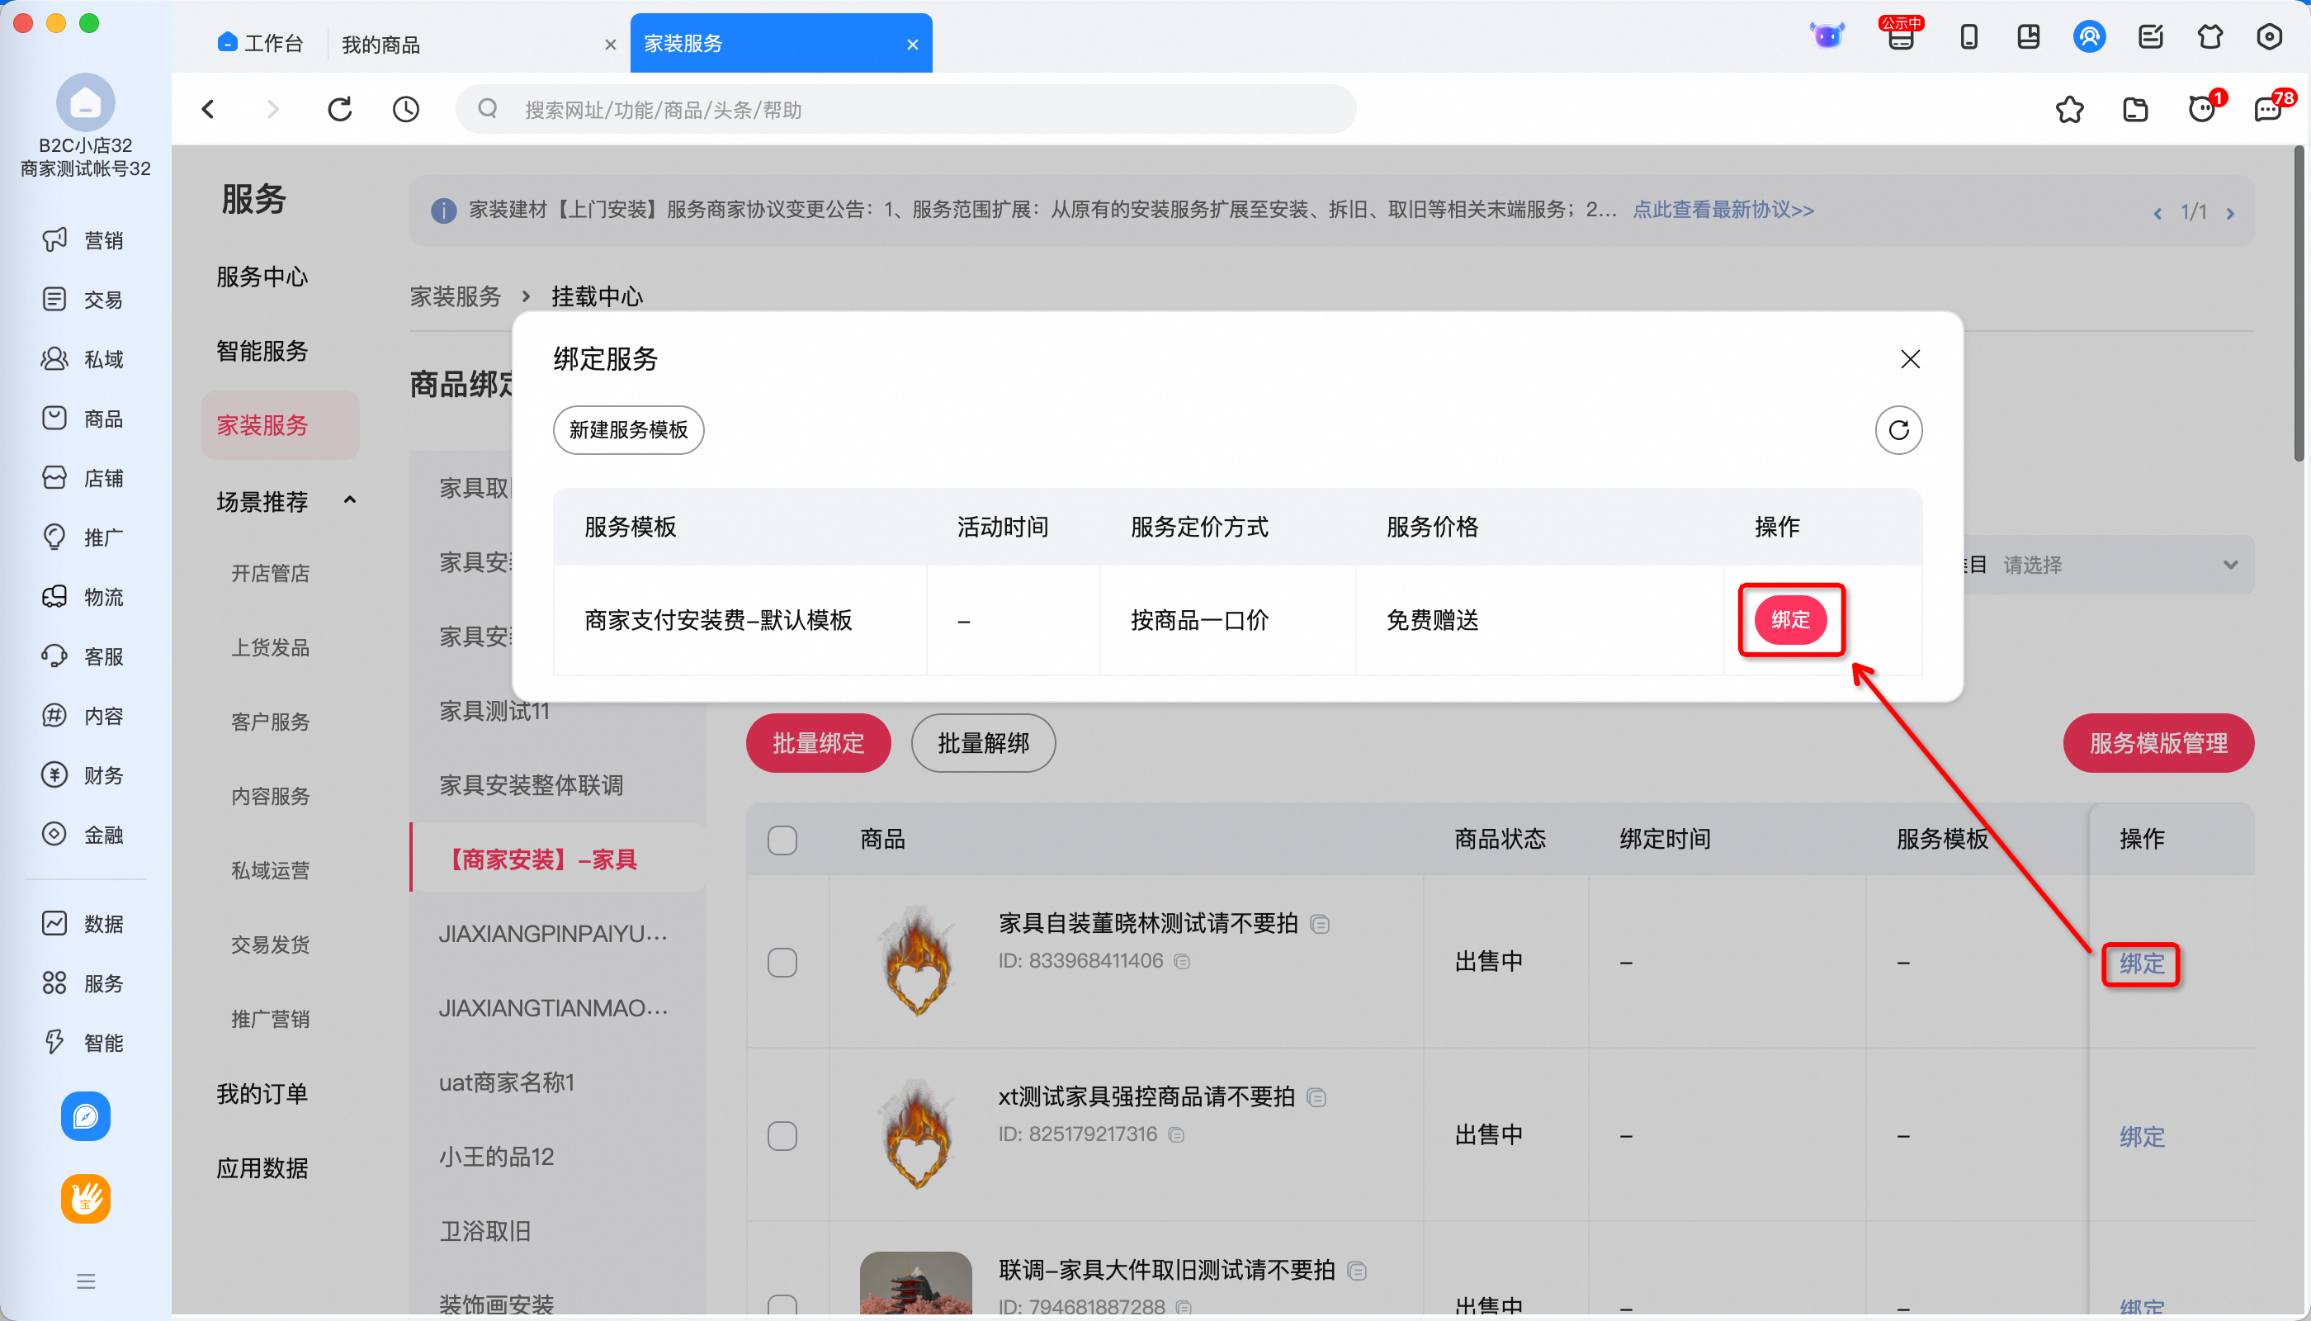Copy the product ID 833968411406 with its copy icon
This screenshot has width=2311, height=1321.
point(1182,961)
